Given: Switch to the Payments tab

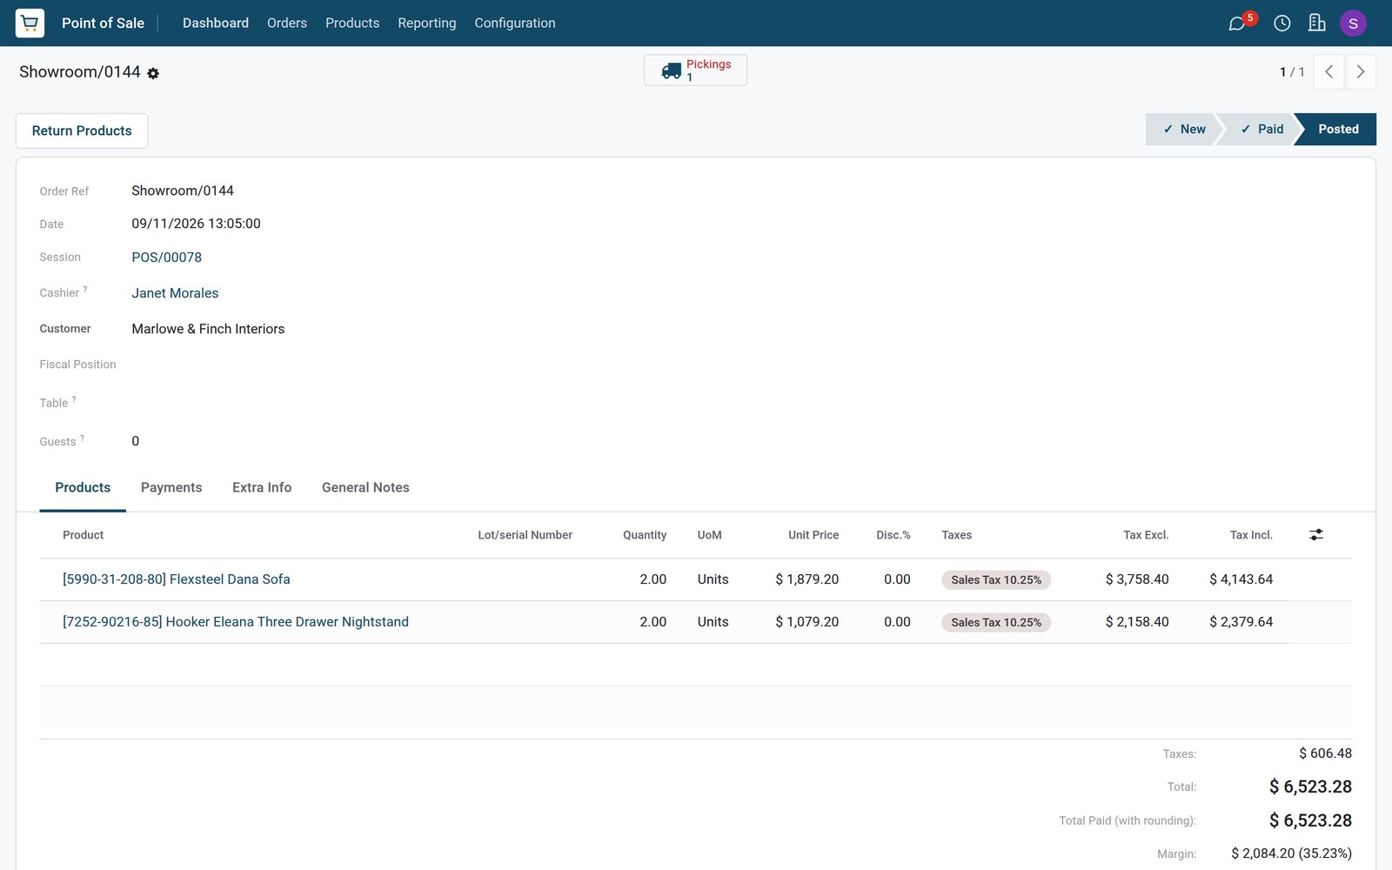Looking at the screenshot, I should pos(171,487).
